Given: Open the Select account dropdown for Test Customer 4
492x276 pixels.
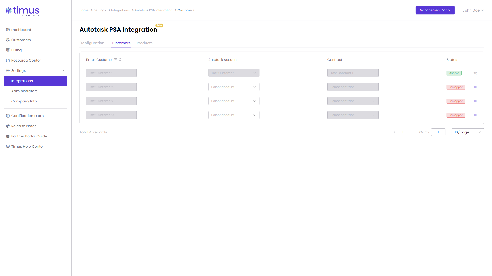Looking at the screenshot, I should tap(234, 115).
